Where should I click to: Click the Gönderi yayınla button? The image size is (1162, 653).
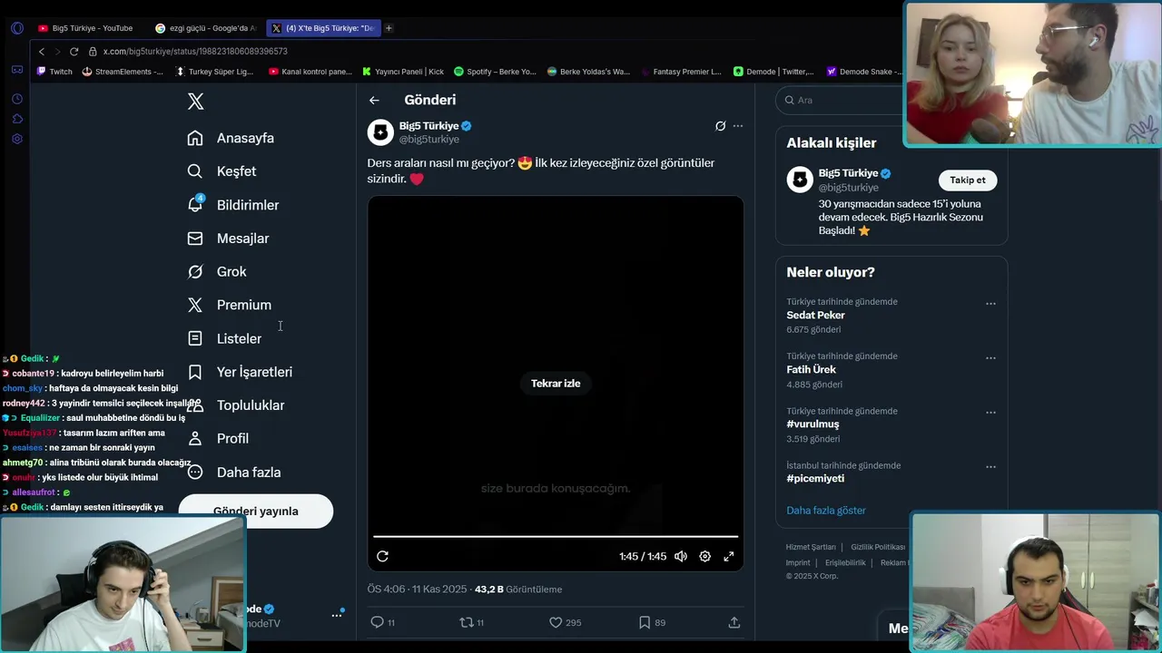256,511
